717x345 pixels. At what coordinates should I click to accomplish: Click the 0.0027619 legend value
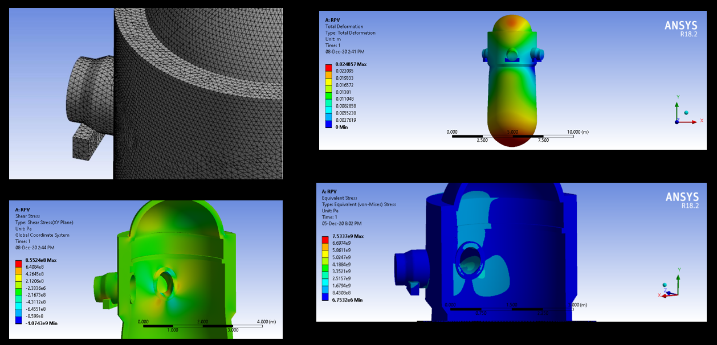click(345, 120)
